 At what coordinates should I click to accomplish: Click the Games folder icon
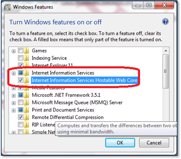[x=27, y=51]
